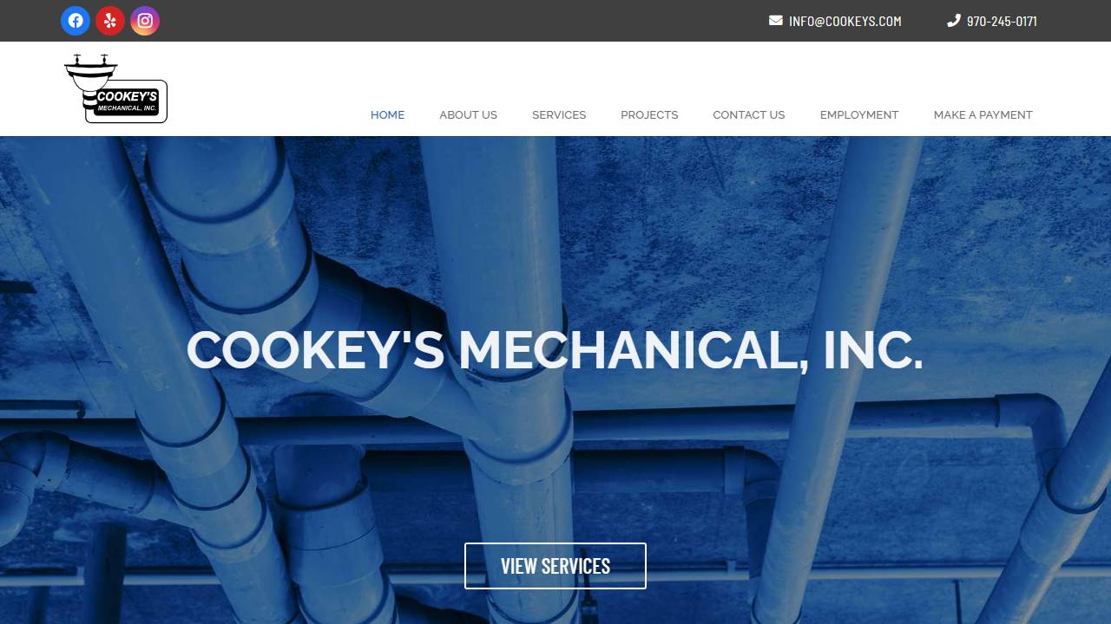Open the Instagram social icon

(x=145, y=21)
